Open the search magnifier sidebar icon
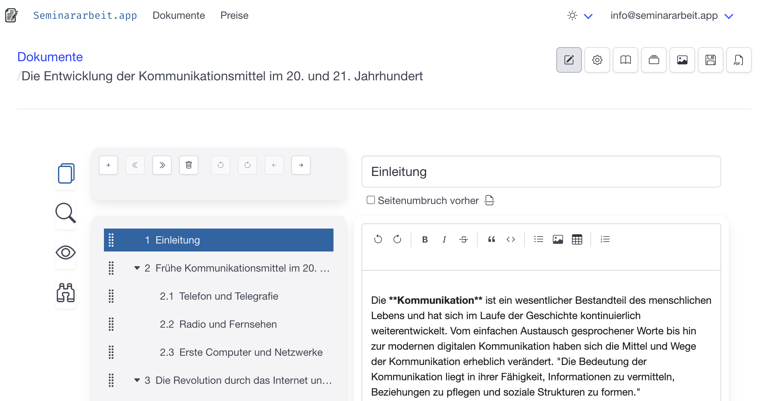The image size is (762, 401). (66, 213)
